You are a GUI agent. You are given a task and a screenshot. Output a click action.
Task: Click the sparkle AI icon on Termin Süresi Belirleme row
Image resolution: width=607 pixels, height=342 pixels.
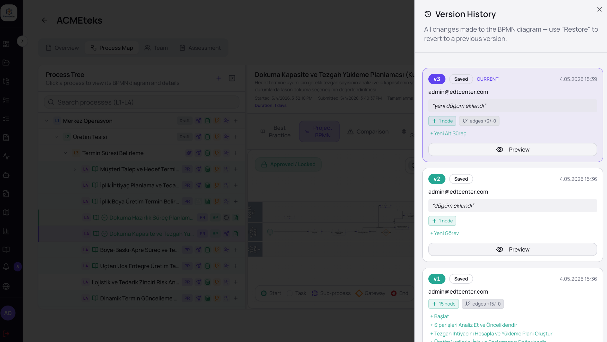pyautogui.click(x=189, y=153)
